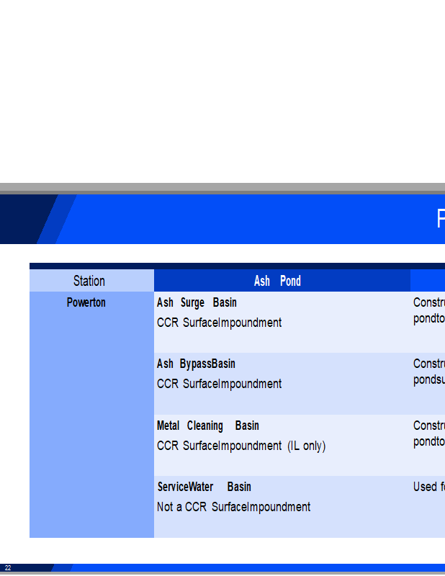Image resolution: width=445 pixels, height=576 pixels.
Task: Click the description text beside Ash Surge Basin
Action: (x=428, y=310)
